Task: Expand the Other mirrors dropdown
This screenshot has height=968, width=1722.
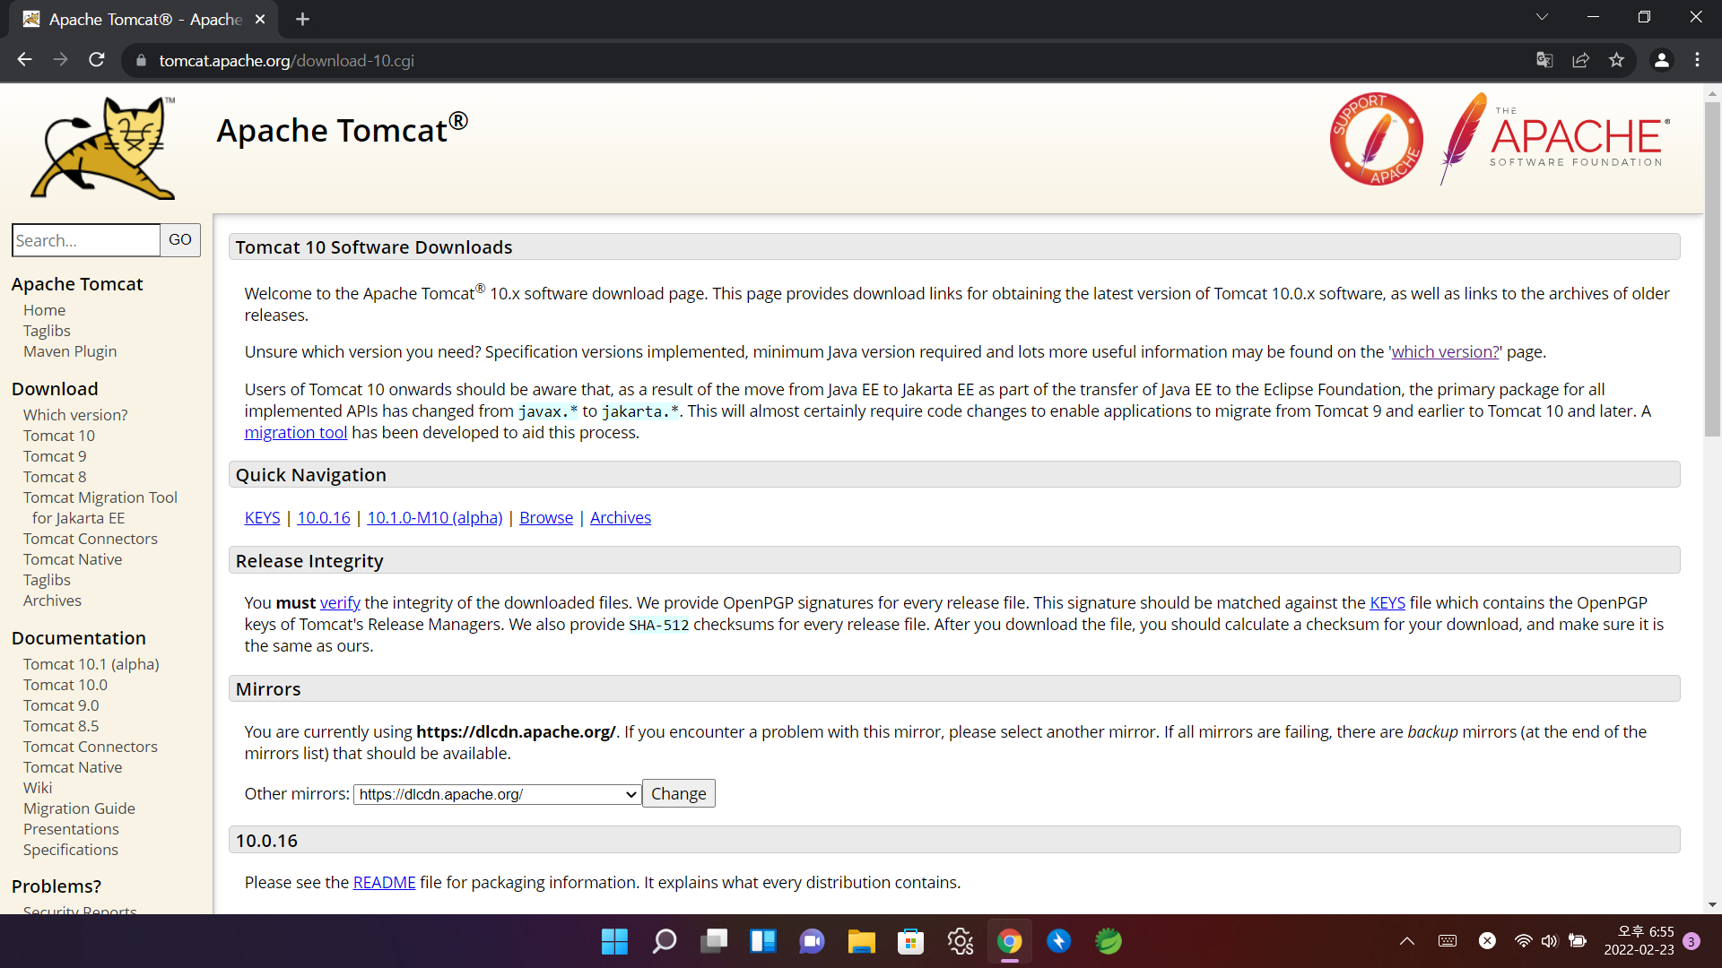Action: tap(498, 794)
